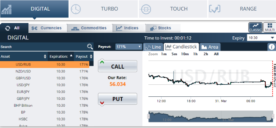Screen dimensions: 276x128
Task: Open the info icon above chart
Action: [272, 47]
